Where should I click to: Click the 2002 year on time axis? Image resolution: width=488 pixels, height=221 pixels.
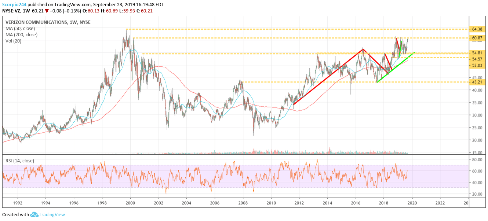tap(159, 203)
